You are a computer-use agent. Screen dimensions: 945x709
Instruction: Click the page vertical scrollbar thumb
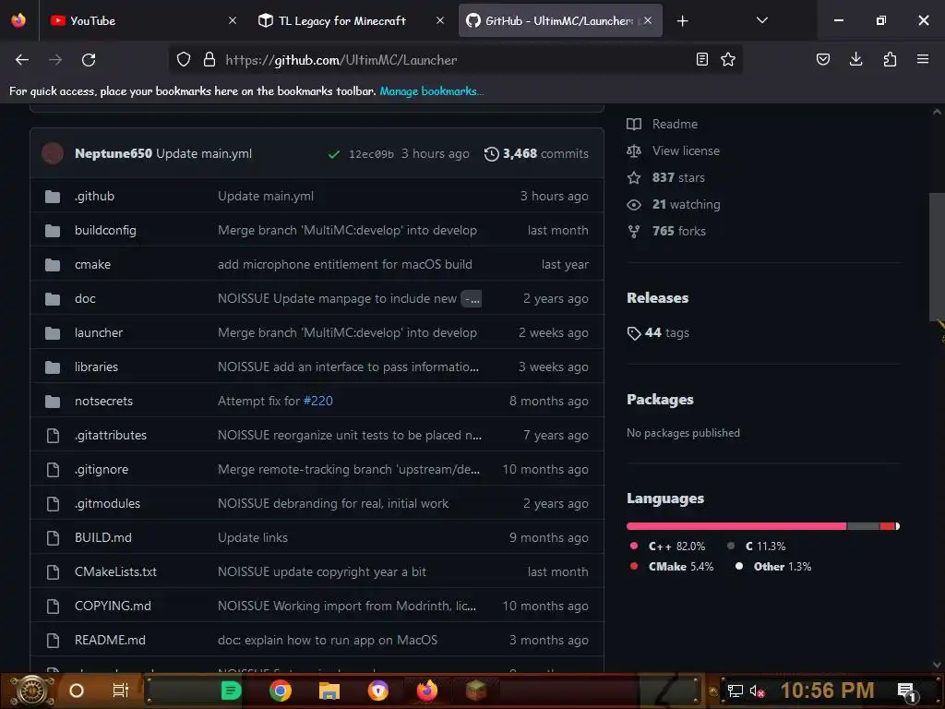937,257
